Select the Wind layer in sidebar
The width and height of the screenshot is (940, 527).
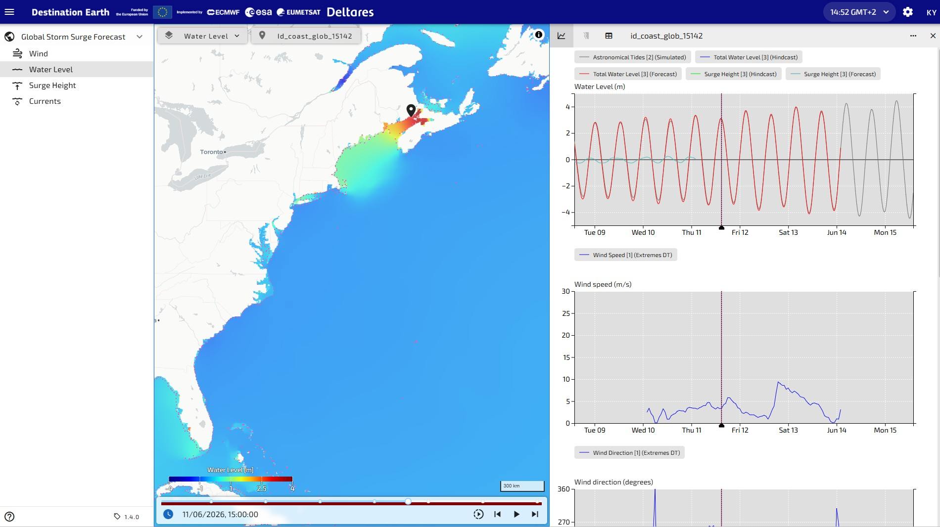point(77,53)
